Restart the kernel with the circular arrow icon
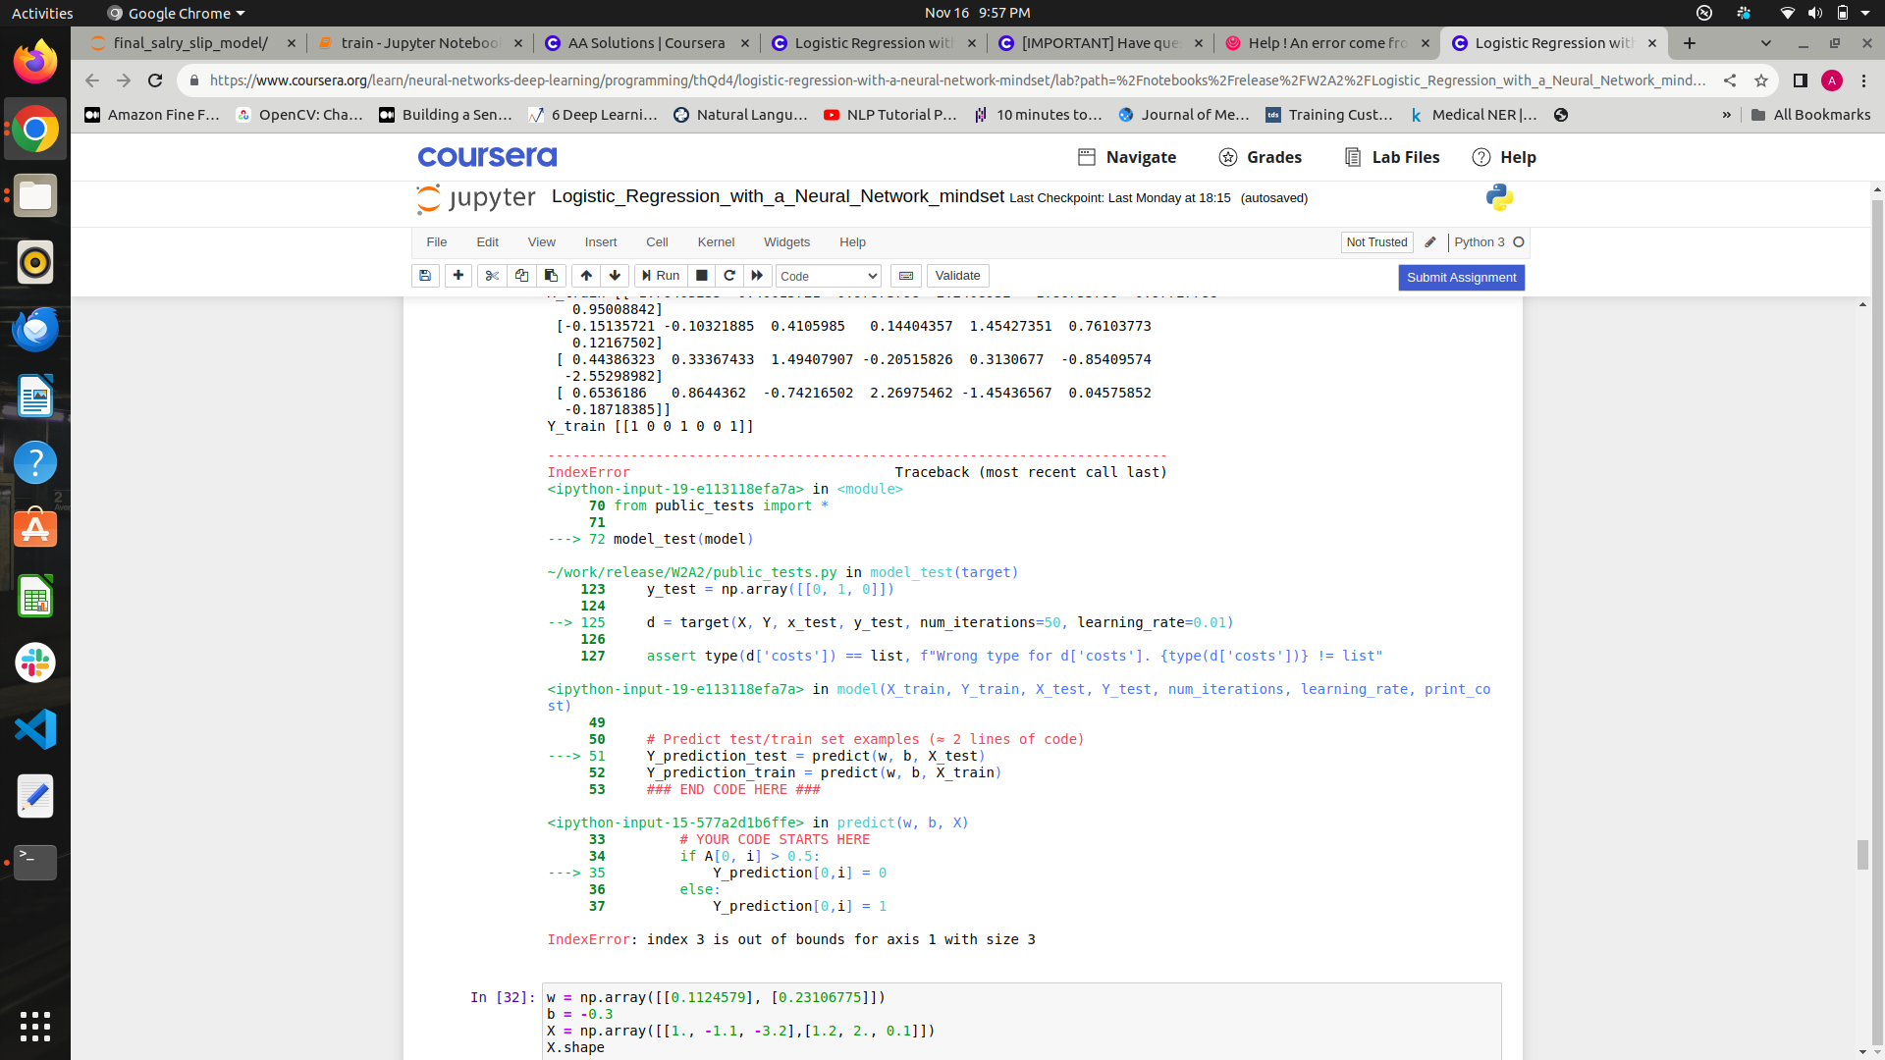Screen dimensions: 1885x1060 (x=728, y=276)
